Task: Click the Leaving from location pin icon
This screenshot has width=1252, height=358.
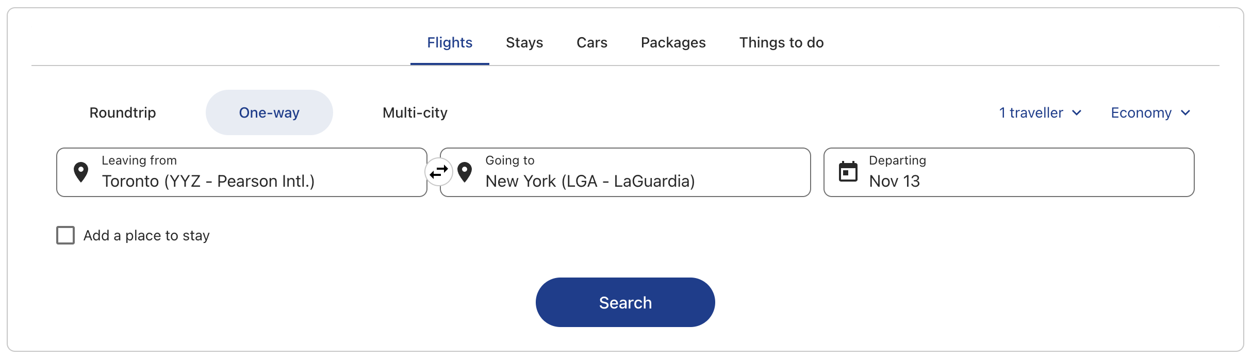Action: tap(81, 172)
